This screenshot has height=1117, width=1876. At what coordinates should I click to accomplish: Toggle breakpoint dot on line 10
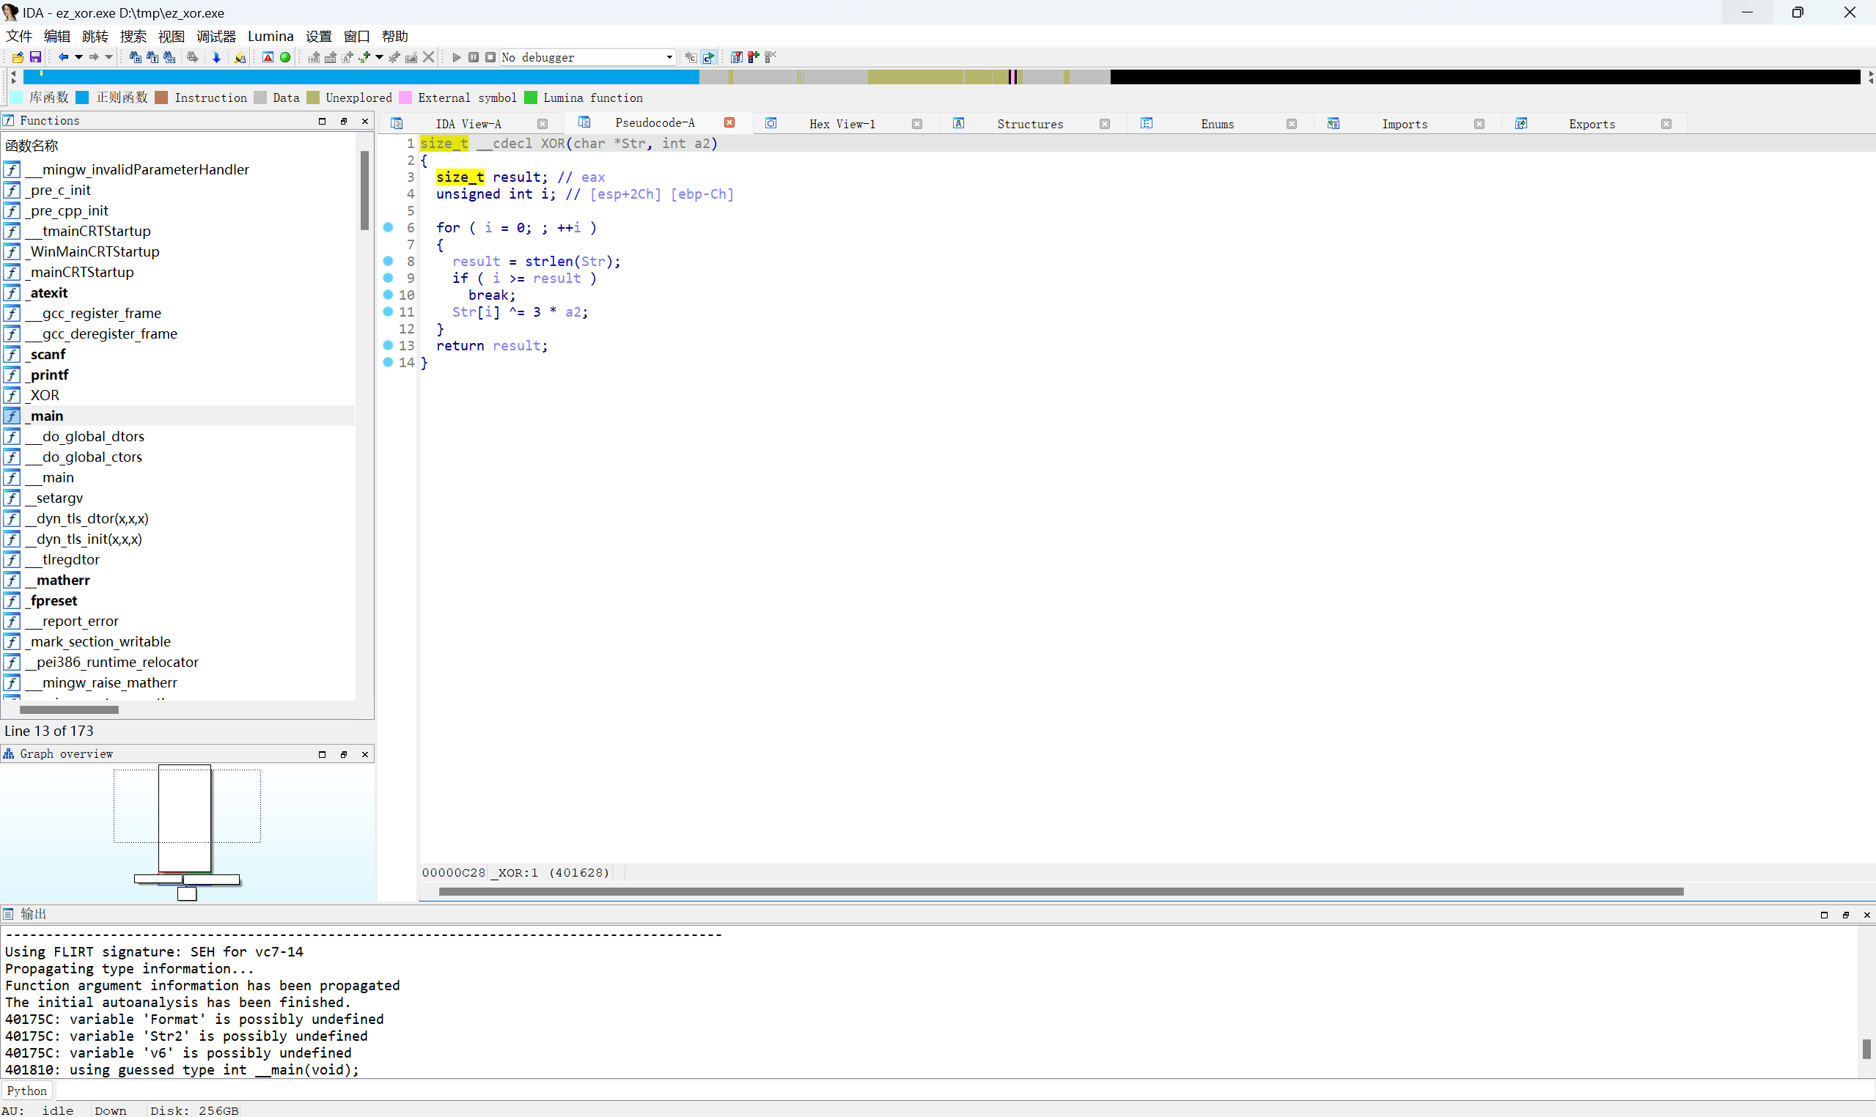point(389,295)
